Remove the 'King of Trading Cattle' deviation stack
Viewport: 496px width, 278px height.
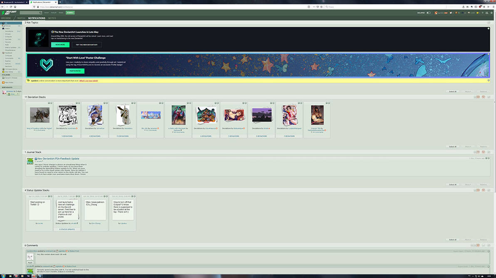pos(51,103)
